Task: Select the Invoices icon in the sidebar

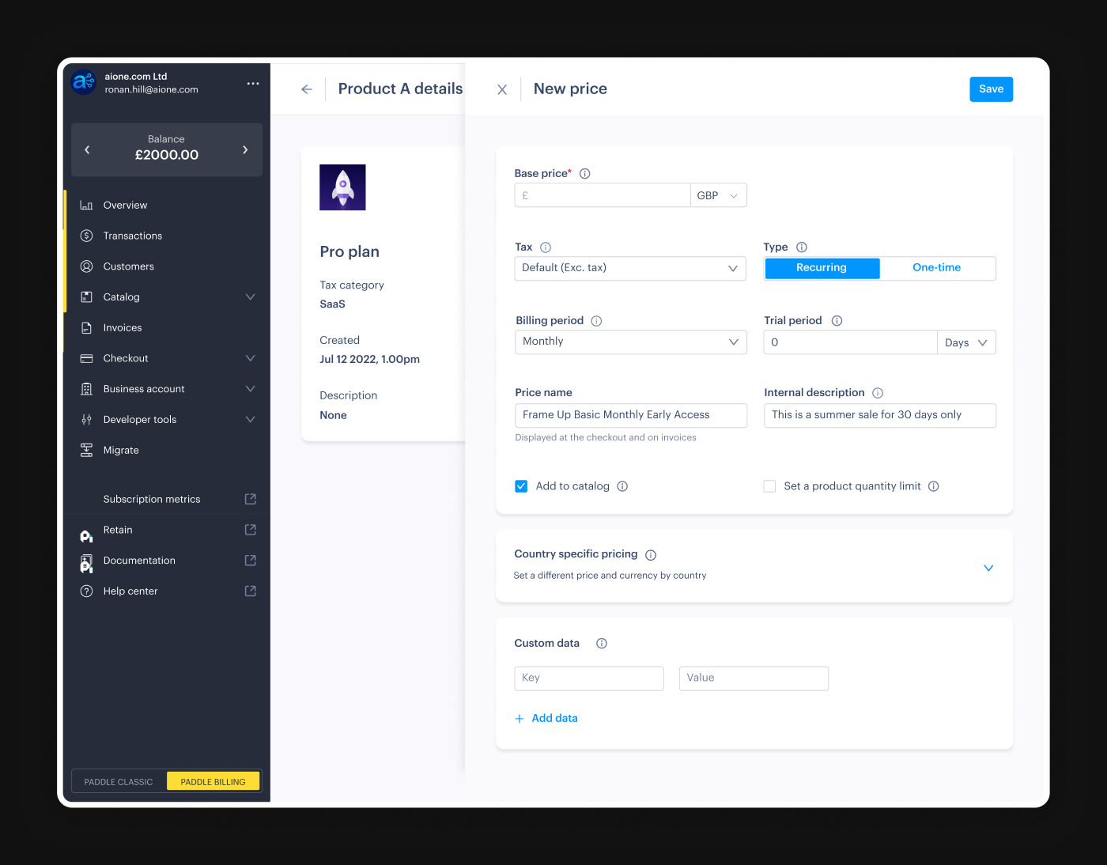Action: 87,327
